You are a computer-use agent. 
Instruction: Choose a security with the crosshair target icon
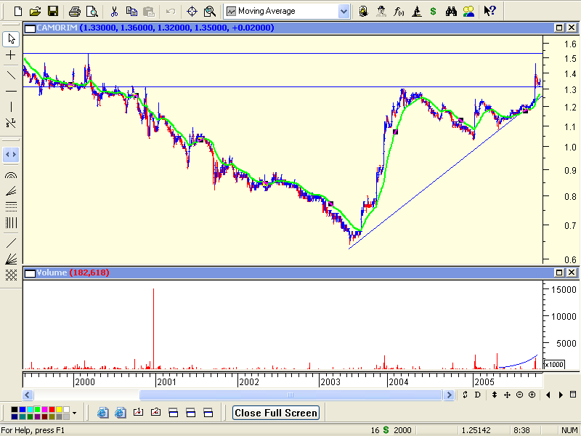tap(192, 12)
